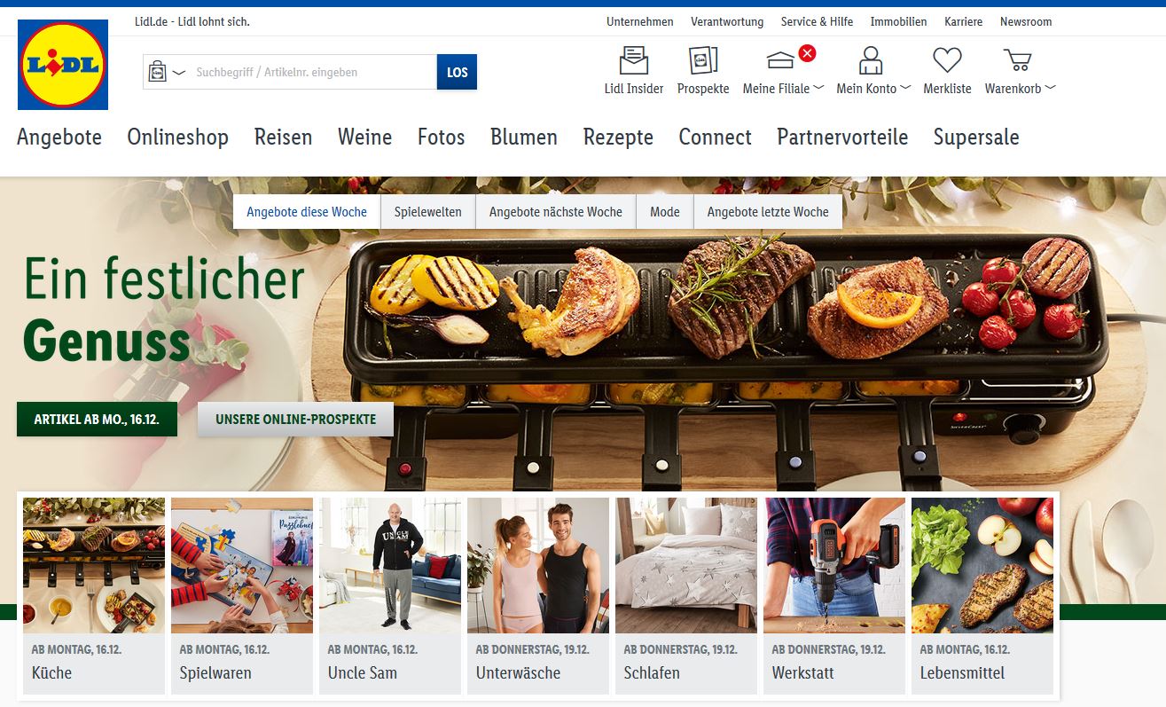Image resolution: width=1166 pixels, height=707 pixels.
Task: Expand the Warenkorb dropdown arrow
Action: [1051, 88]
